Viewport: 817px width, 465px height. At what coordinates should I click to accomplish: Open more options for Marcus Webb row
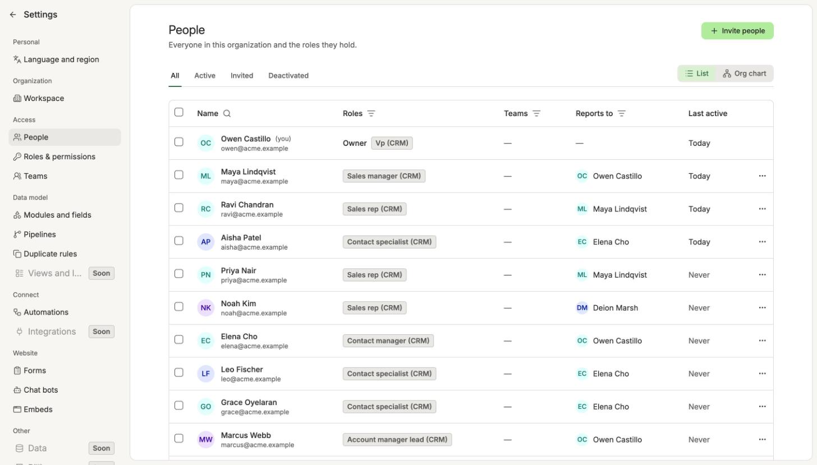pyautogui.click(x=762, y=440)
